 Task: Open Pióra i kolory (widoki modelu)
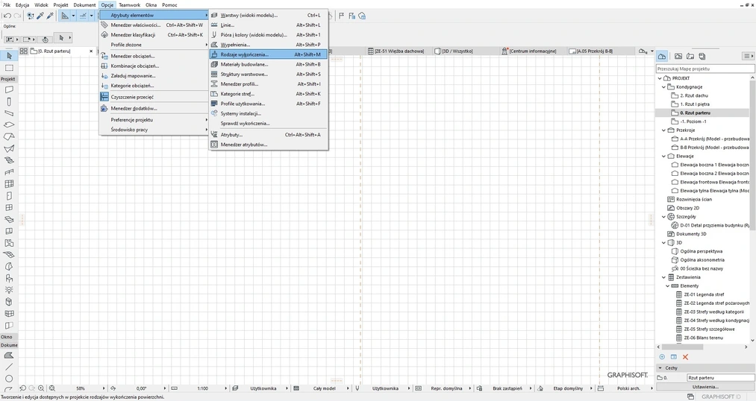coord(254,35)
